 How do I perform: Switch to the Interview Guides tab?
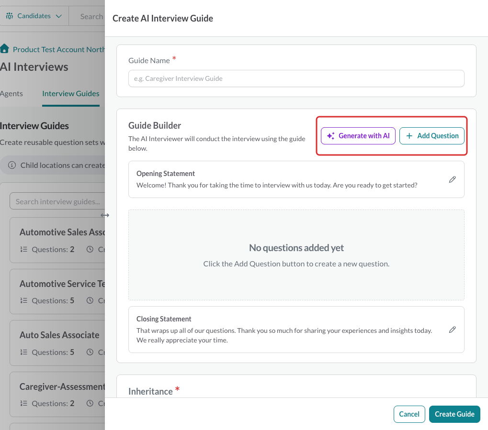click(x=71, y=94)
